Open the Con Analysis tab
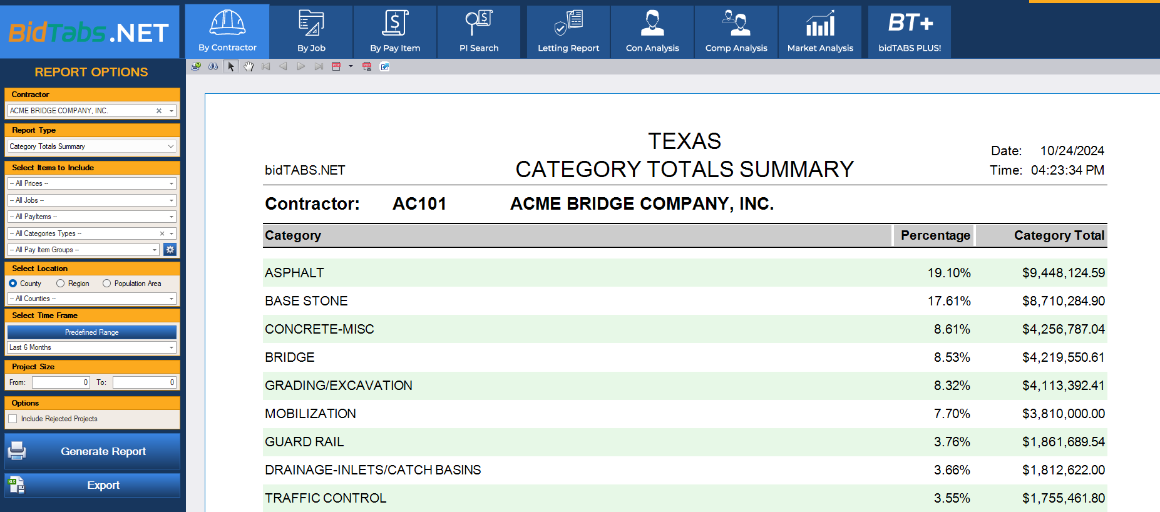Viewport: 1160px width, 512px height. [652, 32]
